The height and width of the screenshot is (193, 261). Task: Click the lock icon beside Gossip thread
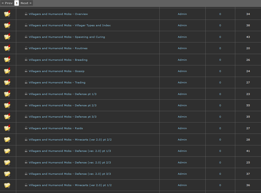[x=26, y=71]
